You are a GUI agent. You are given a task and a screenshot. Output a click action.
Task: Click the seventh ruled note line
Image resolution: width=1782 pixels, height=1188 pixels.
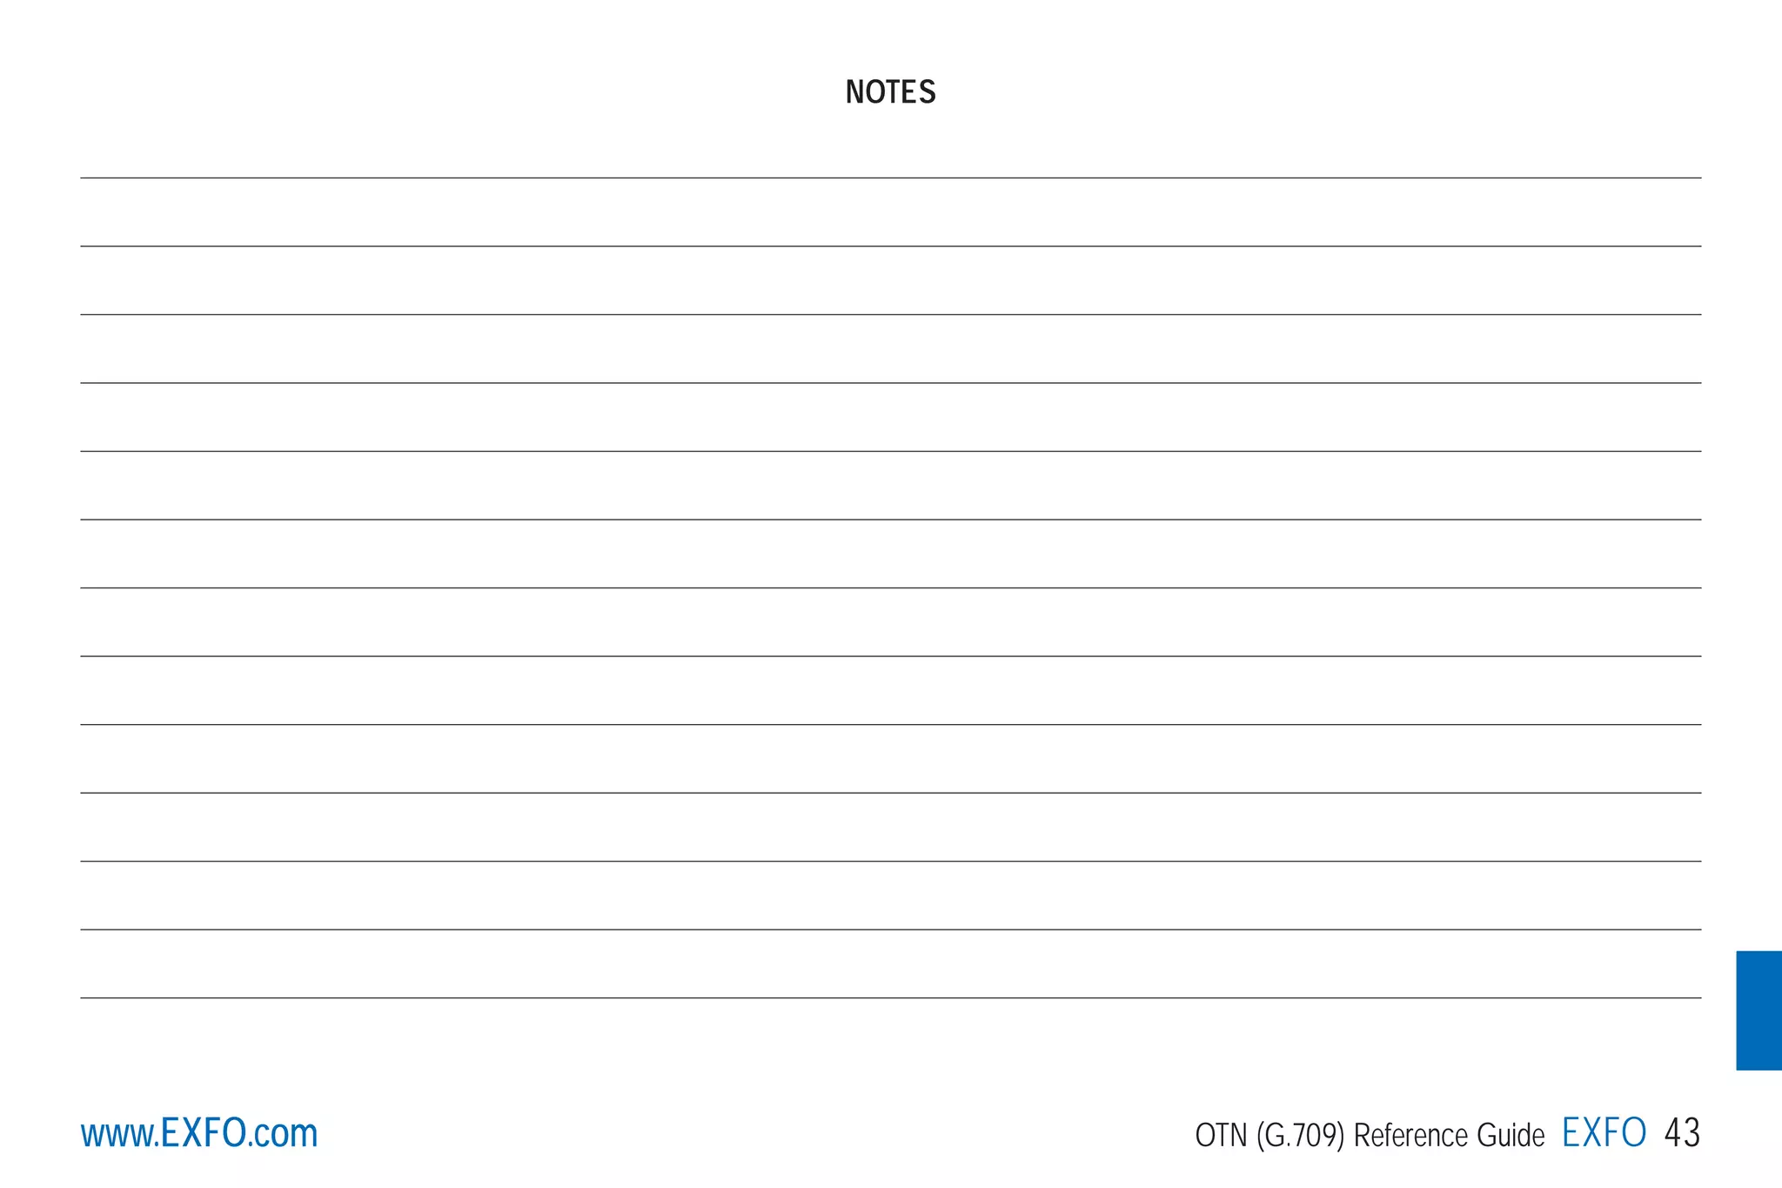pos(890,587)
